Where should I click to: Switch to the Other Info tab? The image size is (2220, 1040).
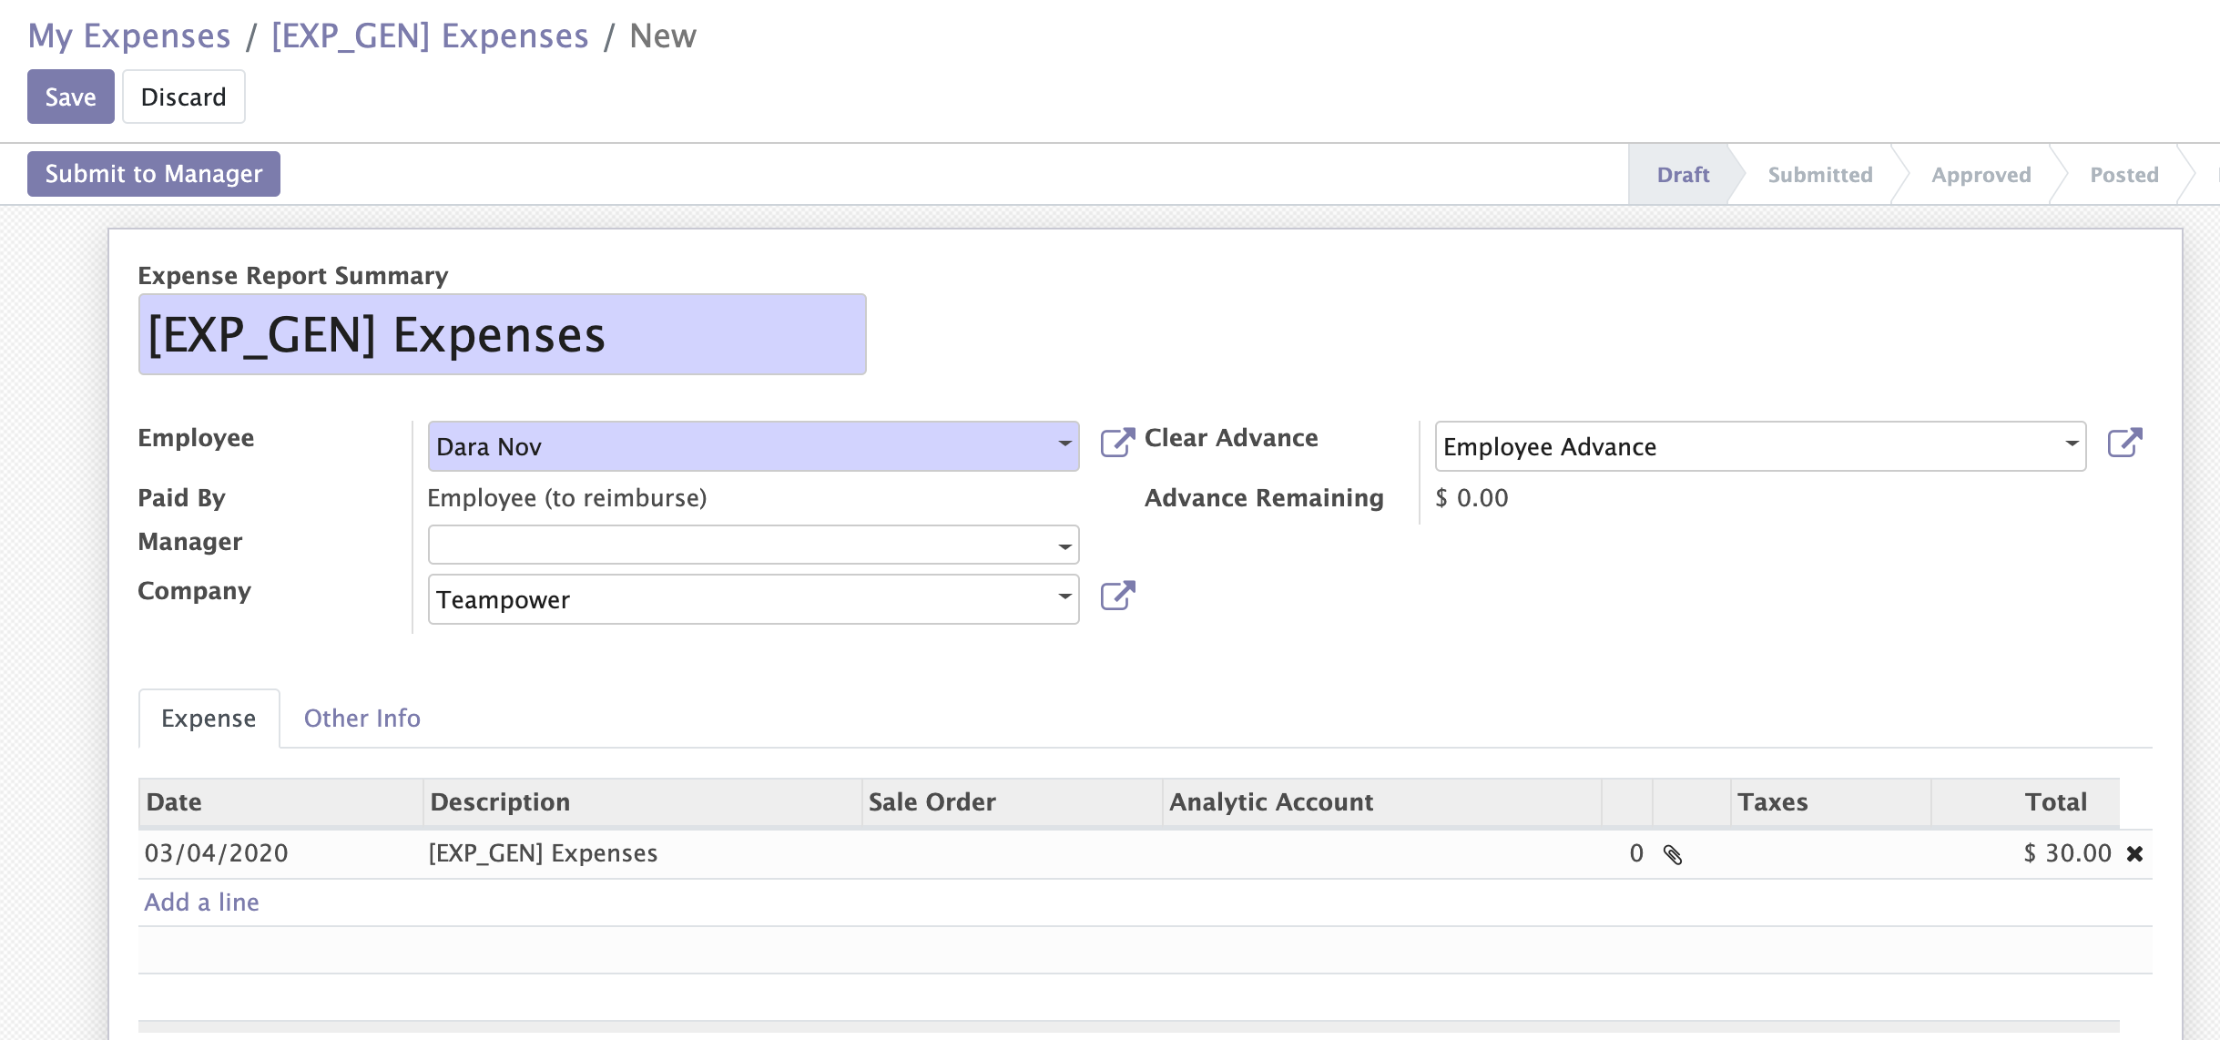(x=362, y=719)
